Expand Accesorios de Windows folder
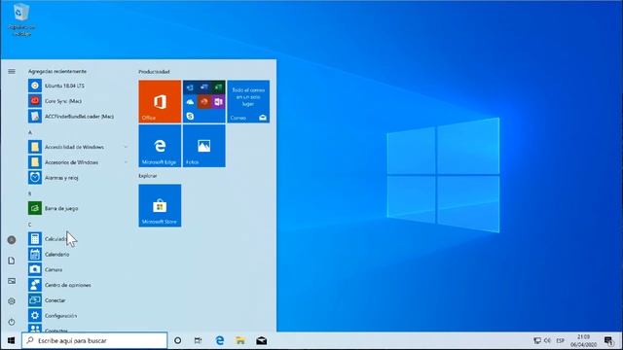The height and width of the screenshot is (350, 623). [x=78, y=162]
